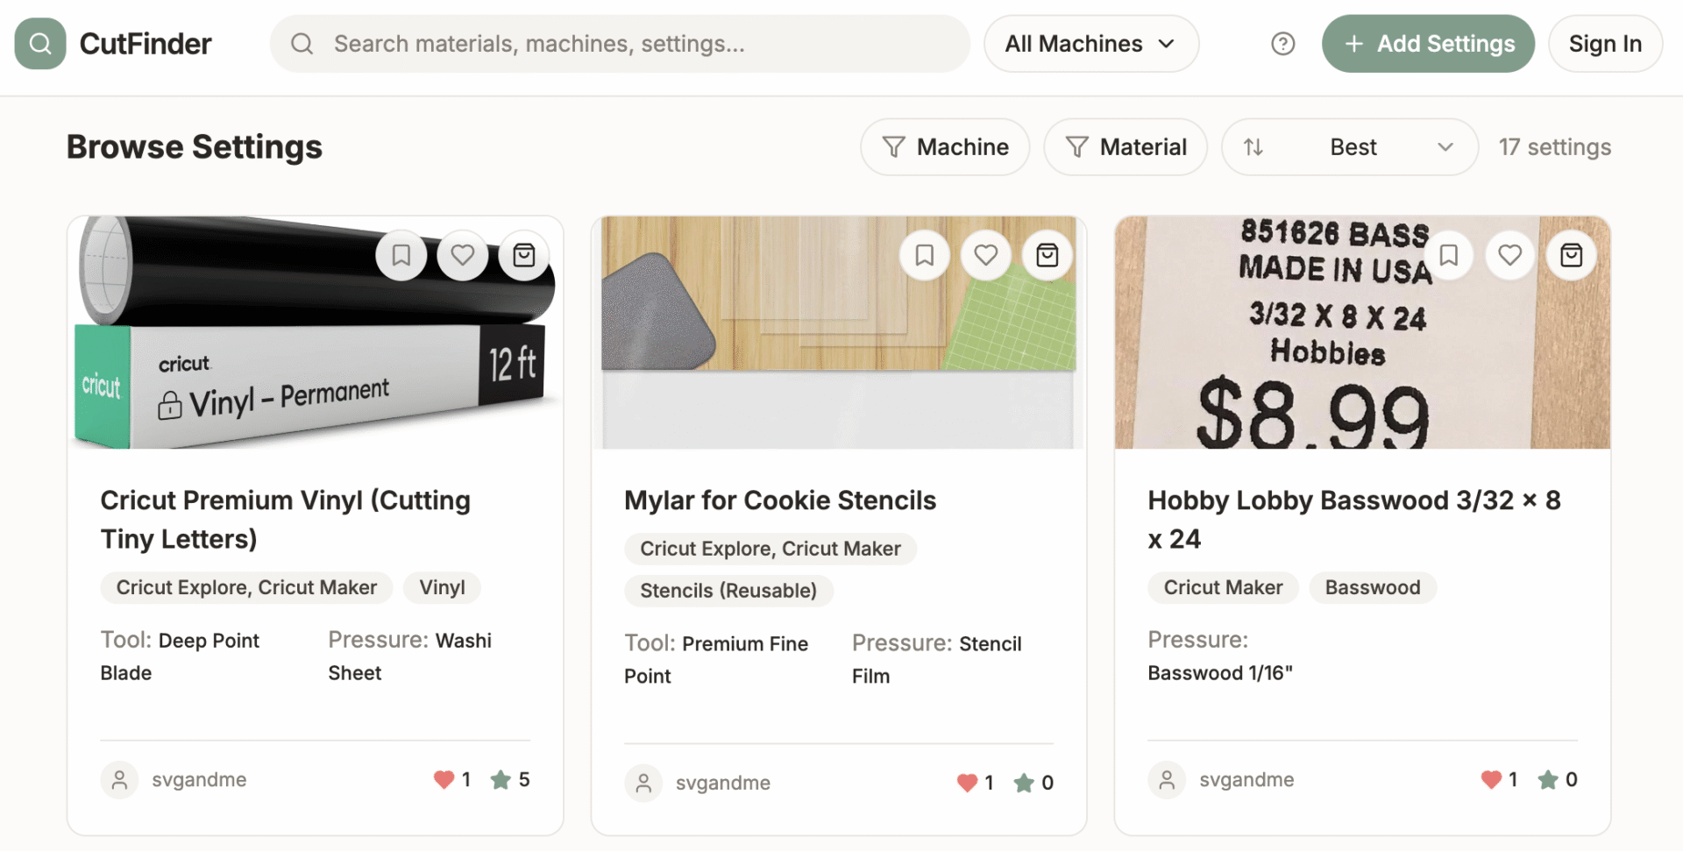Bookmark the Cricut Premium Vinyl card
Image resolution: width=1683 pixels, height=851 pixels.
pyautogui.click(x=401, y=255)
